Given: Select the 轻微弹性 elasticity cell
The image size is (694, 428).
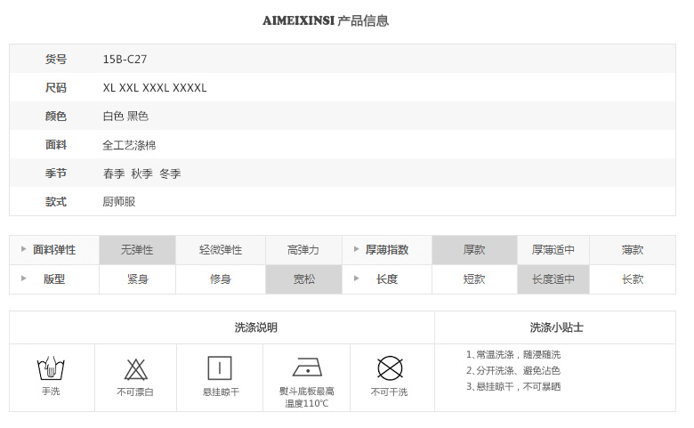Looking at the screenshot, I should coord(221,250).
